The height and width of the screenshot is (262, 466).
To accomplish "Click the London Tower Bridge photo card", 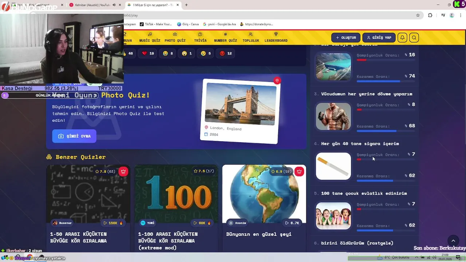I will (x=240, y=111).
